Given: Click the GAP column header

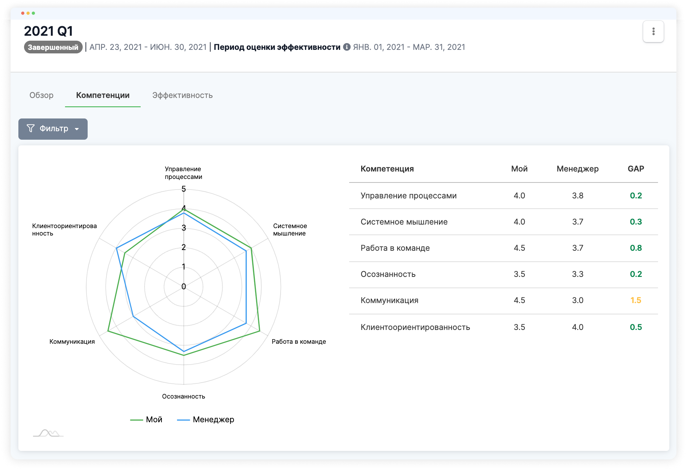Looking at the screenshot, I should 636,169.
